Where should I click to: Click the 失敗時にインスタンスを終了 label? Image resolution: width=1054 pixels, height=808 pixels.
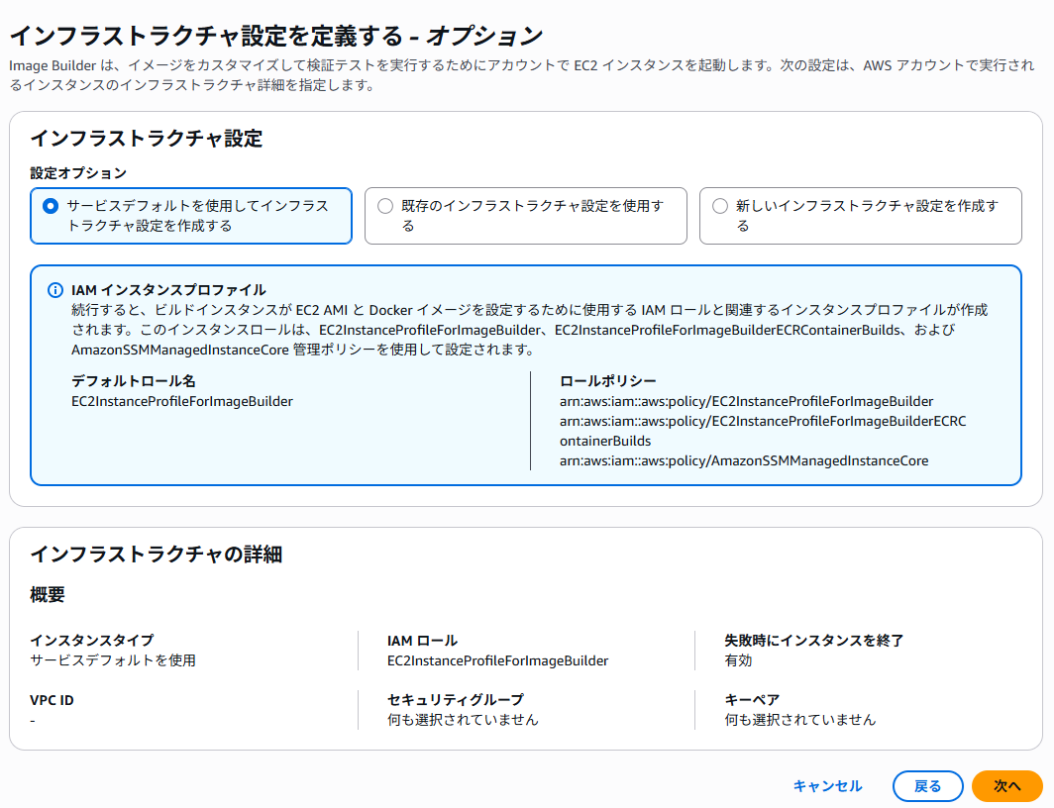(814, 640)
